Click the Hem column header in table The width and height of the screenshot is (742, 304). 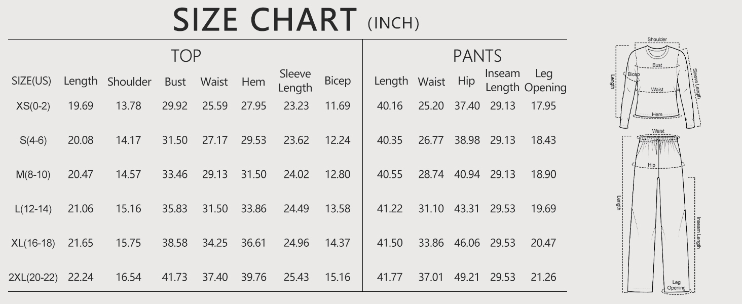point(253,82)
